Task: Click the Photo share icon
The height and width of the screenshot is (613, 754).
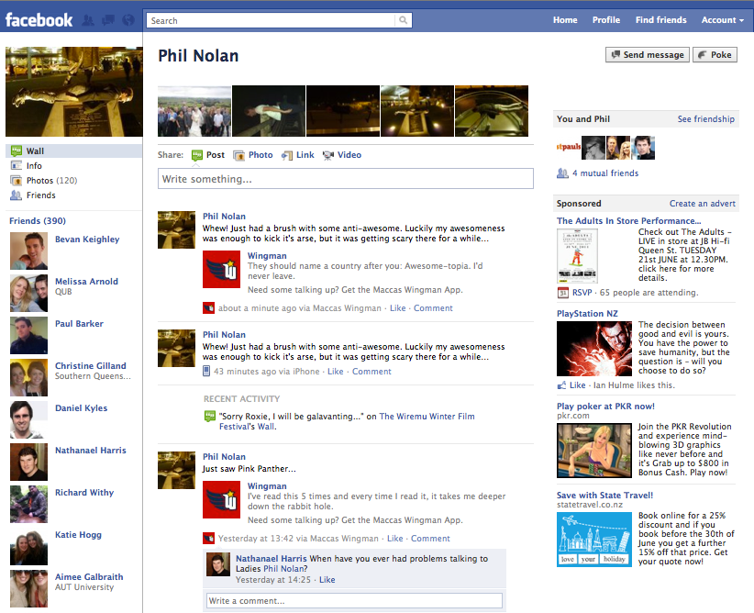Action: [239, 155]
